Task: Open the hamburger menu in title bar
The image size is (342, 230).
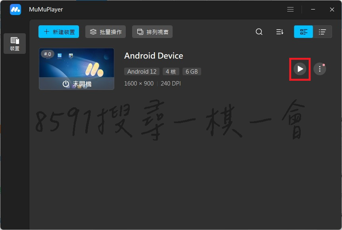Action: pyautogui.click(x=290, y=9)
